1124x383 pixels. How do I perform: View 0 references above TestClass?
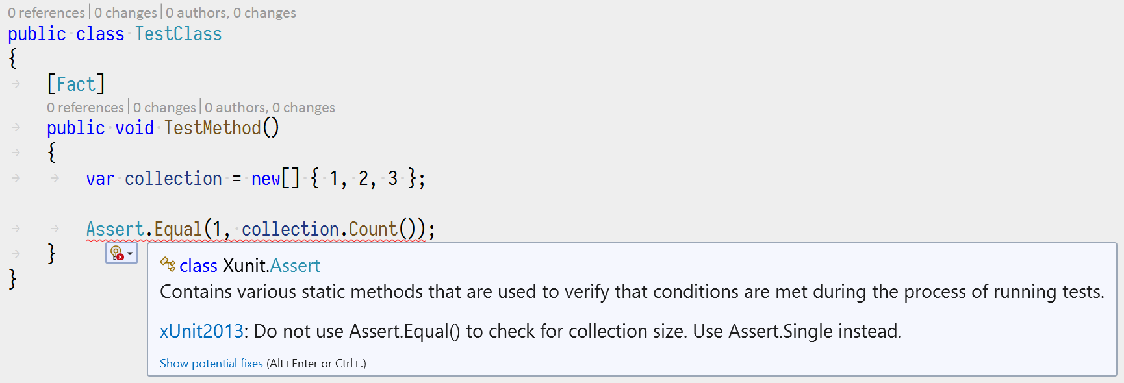46,12
